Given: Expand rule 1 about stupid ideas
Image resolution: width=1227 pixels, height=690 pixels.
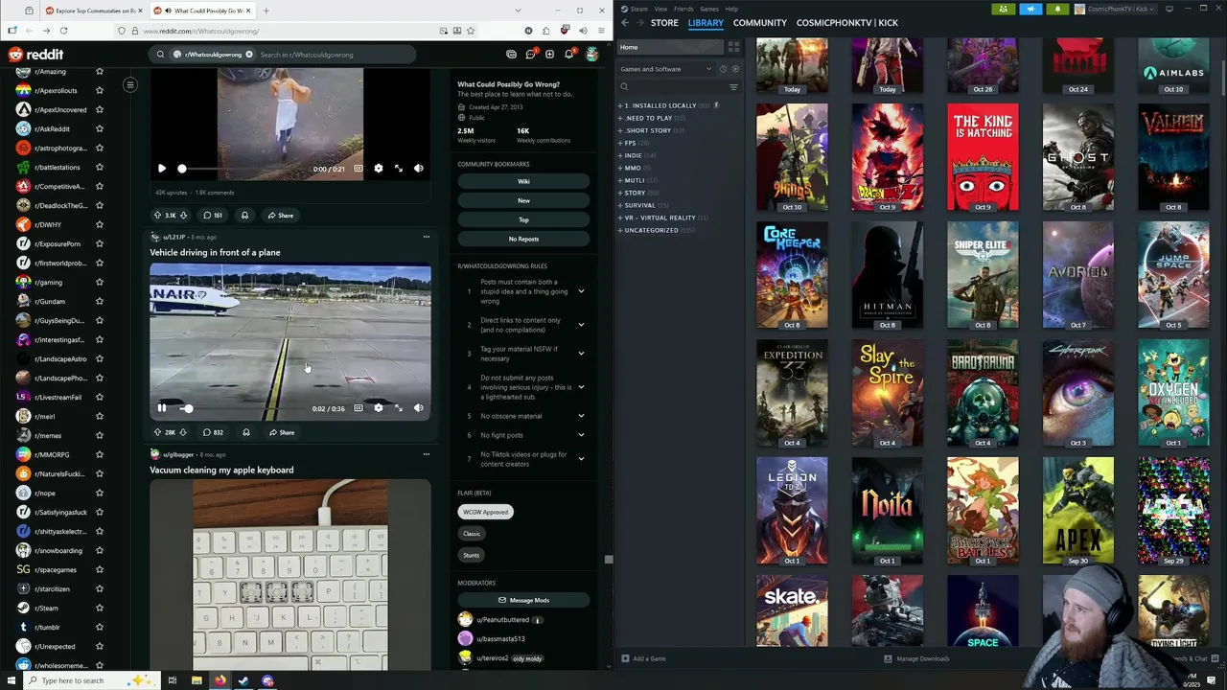Looking at the screenshot, I should [581, 291].
